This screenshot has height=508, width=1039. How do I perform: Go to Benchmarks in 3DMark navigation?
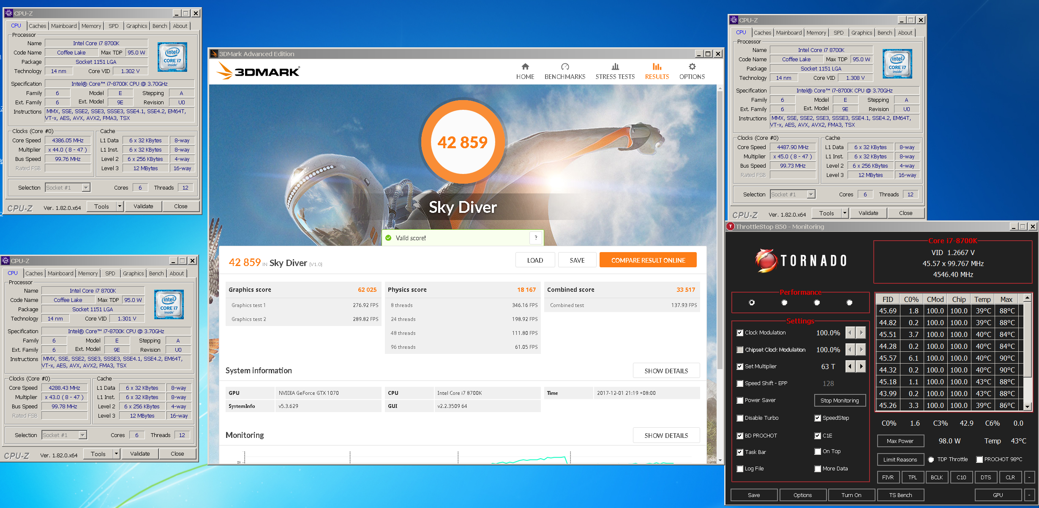click(565, 71)
